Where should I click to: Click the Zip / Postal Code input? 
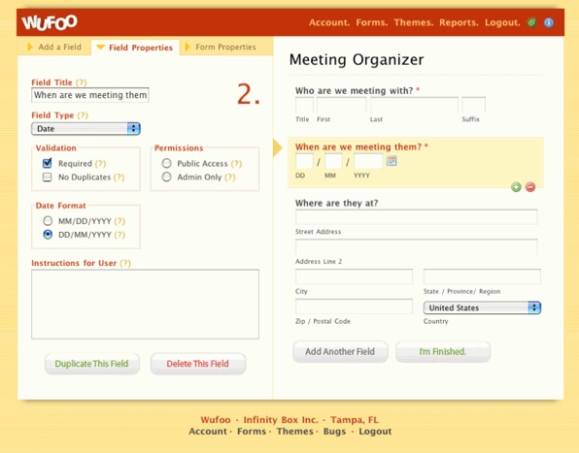[354, 307]
